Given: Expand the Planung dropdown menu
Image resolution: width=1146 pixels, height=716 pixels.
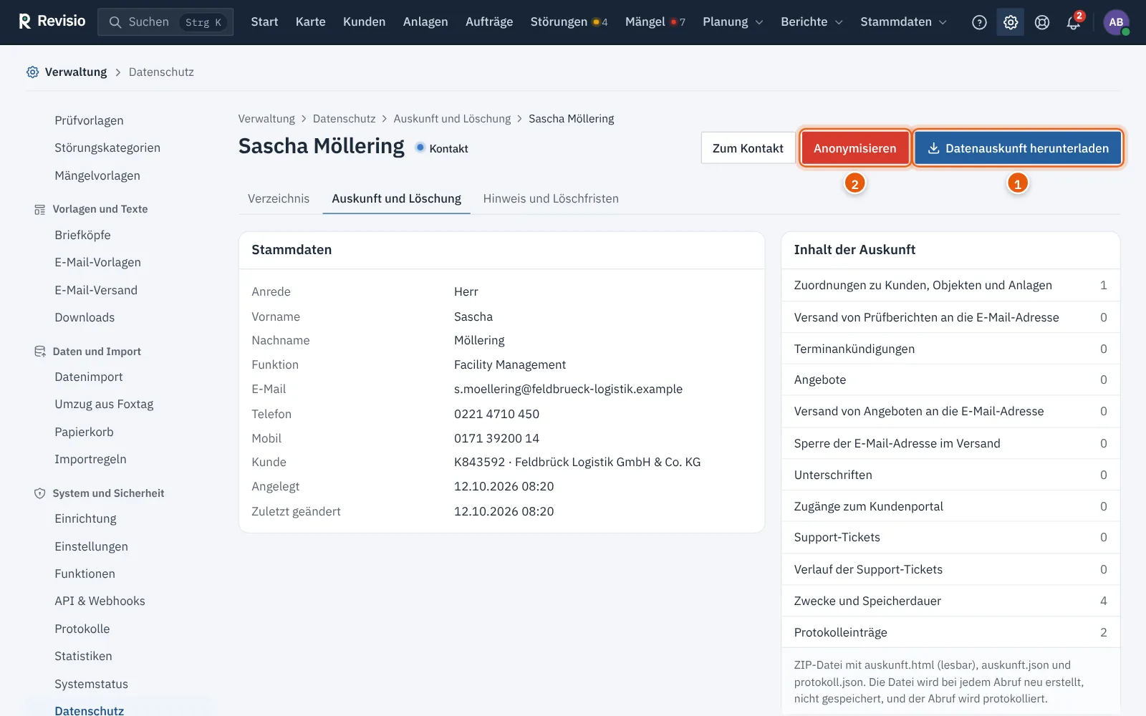Looking at the screenshot, I should pos(733,22).
